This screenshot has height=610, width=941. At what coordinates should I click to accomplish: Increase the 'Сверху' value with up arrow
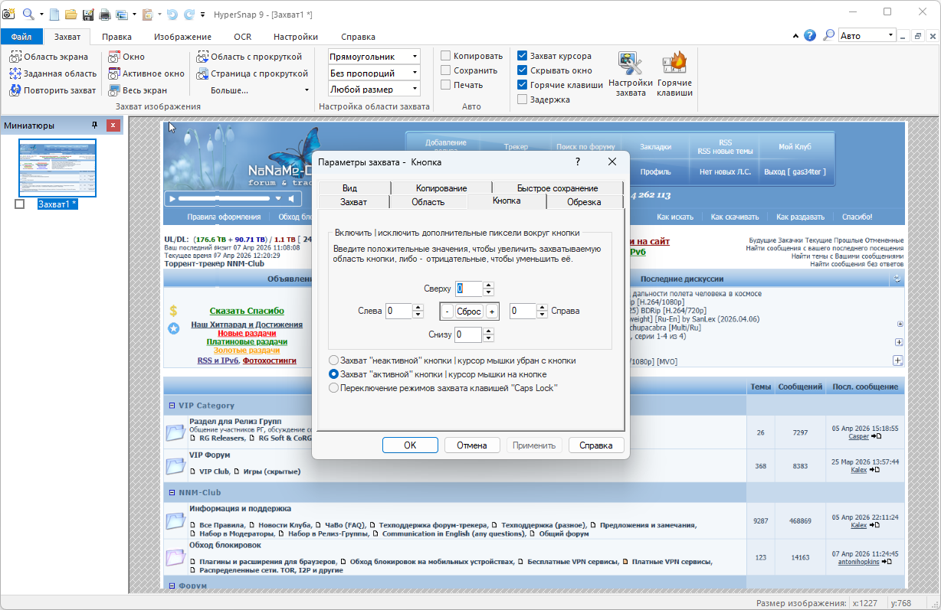(488, 285)
